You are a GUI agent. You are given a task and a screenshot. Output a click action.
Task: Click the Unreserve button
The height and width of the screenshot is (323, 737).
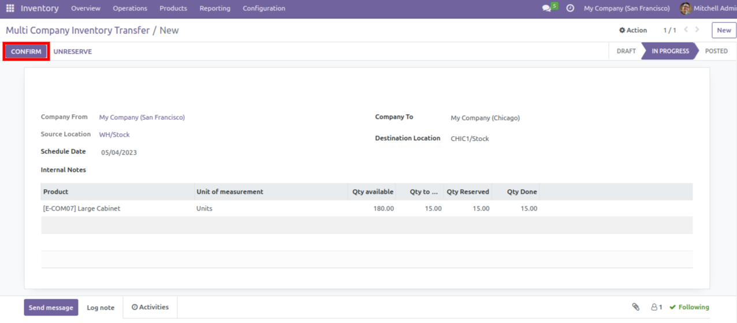click(x=73, y=52)
